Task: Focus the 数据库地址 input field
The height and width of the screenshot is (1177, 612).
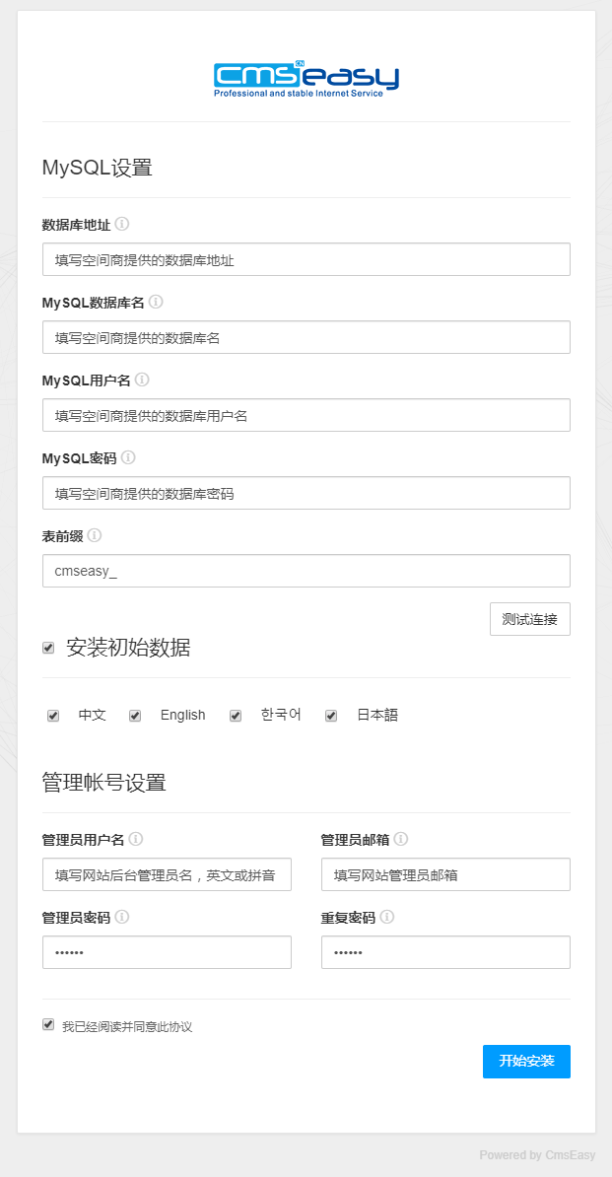Action: (306, 259)
